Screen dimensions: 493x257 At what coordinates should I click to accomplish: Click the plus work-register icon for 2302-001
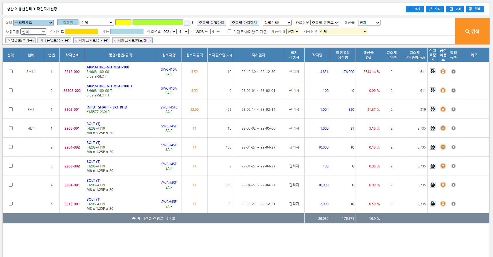453,109
